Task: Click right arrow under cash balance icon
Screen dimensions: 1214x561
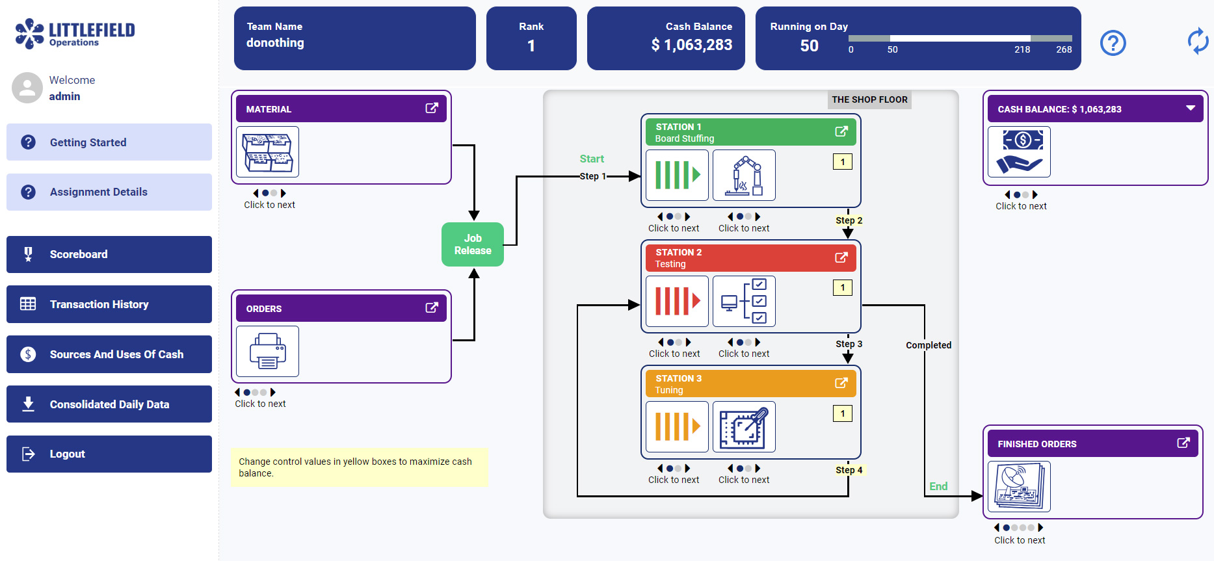Action: click(1035, 194)
